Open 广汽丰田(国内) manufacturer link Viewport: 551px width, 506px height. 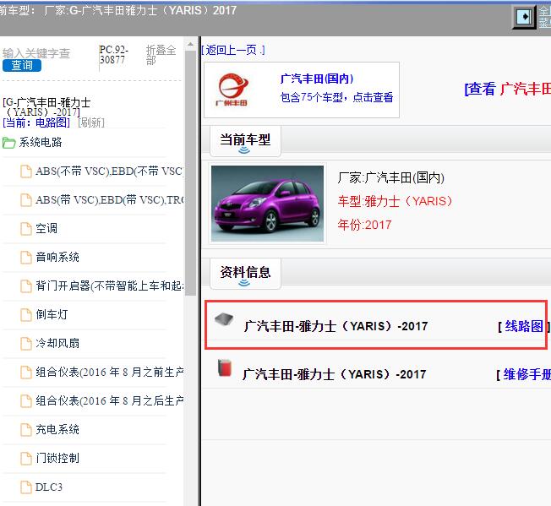click(317, 79)
